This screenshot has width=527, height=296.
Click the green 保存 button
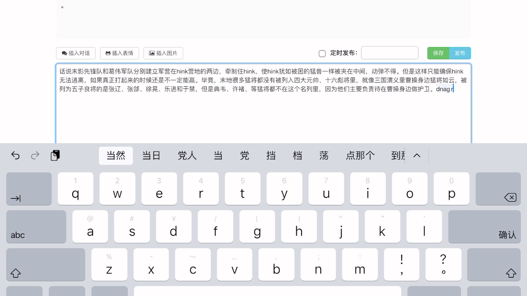pos(438,53)
